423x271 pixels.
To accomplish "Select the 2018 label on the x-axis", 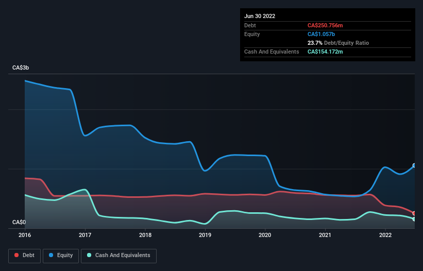I will [x=145, y=235].
